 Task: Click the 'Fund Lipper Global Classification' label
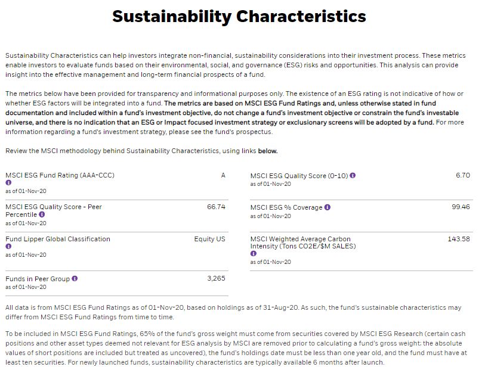click(58, 239)
